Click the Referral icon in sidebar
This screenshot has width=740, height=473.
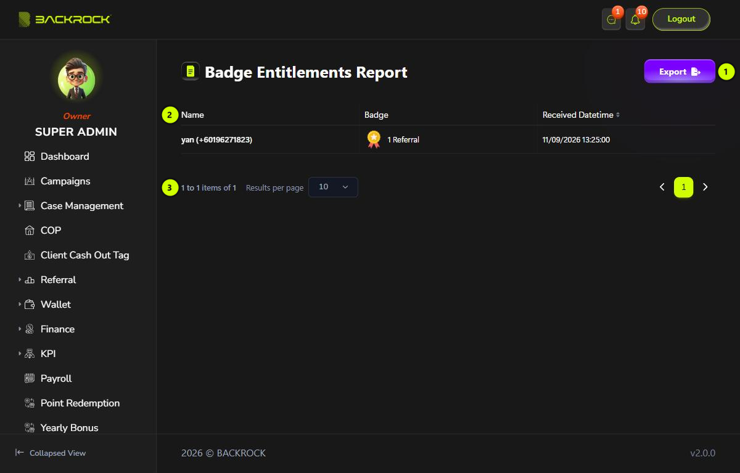(x=30, y=280)
